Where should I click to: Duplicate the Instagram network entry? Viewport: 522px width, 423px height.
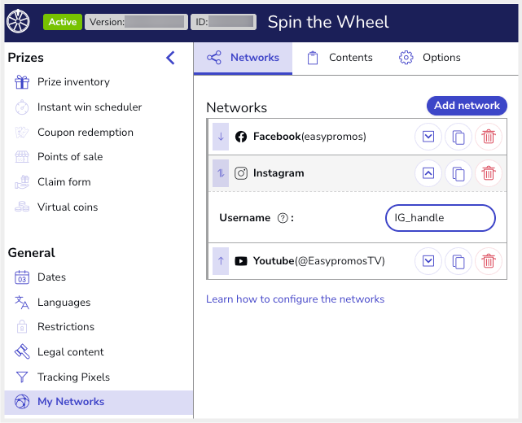pyautogui.click(x=458, y=173)
